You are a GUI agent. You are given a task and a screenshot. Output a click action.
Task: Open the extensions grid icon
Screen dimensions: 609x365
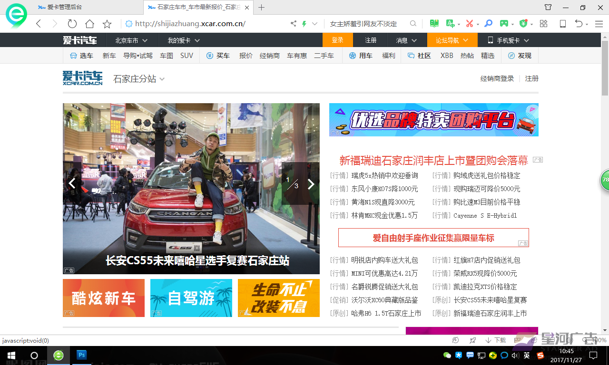[x=544, y=24]
